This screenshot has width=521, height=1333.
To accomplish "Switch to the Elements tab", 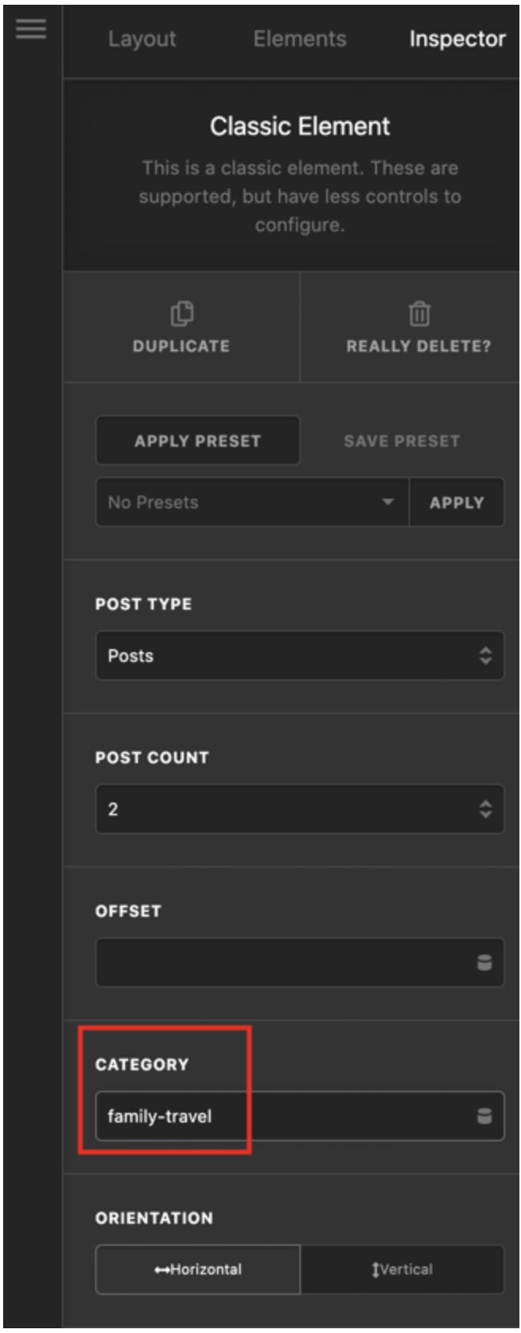I will [300, 39].
